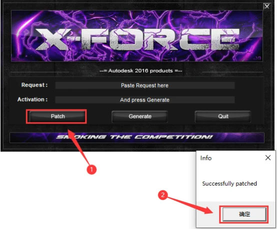Click the X-FORCE purple lightning banner

tap(136, 36)
